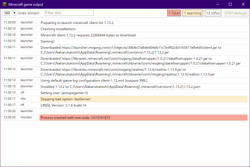The width and height of the screenshot is (250, 167).
Task: Click the 13:50:20 timestamp of the crash entry
Action: [10, 117]
